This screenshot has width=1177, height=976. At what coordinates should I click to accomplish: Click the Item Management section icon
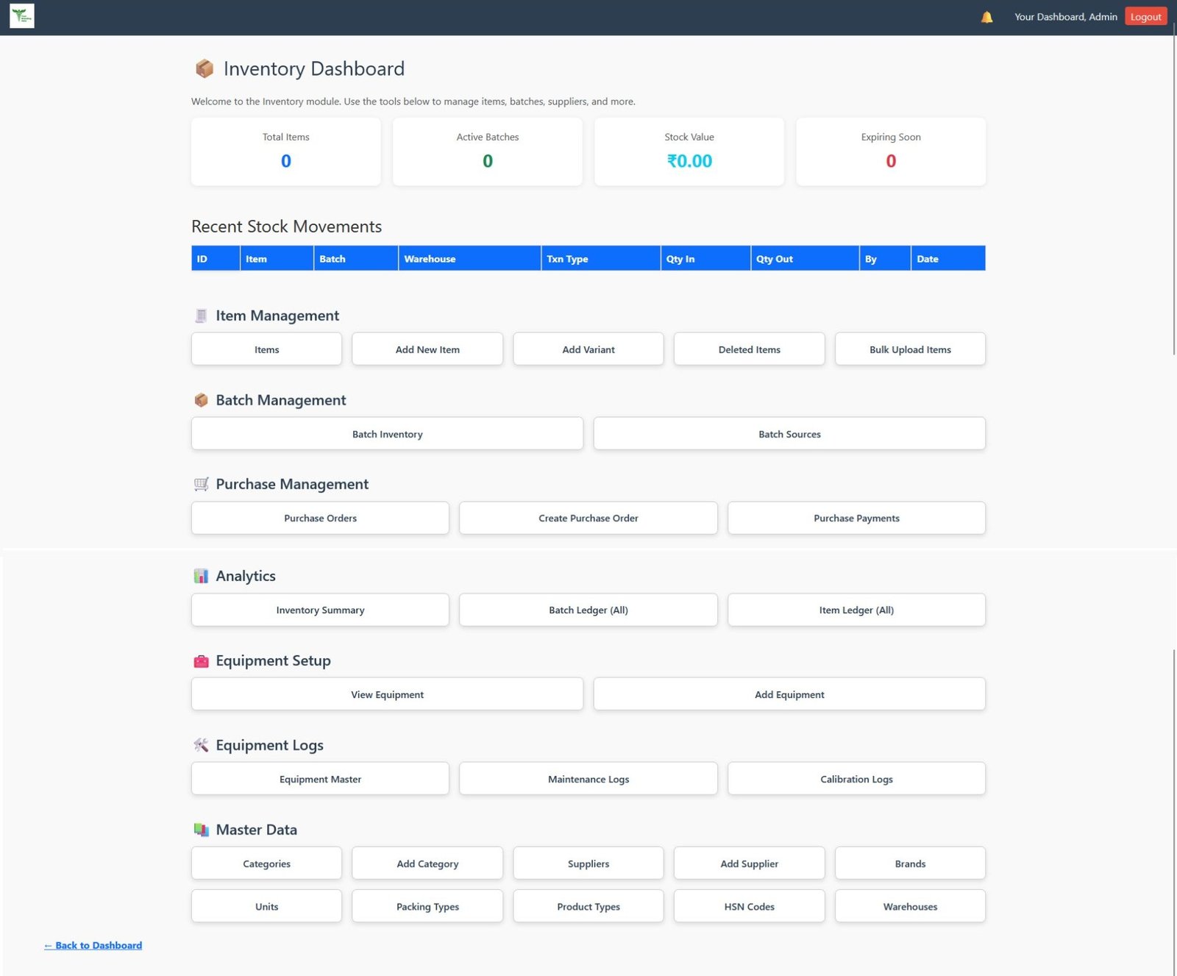tap(201, 316)
